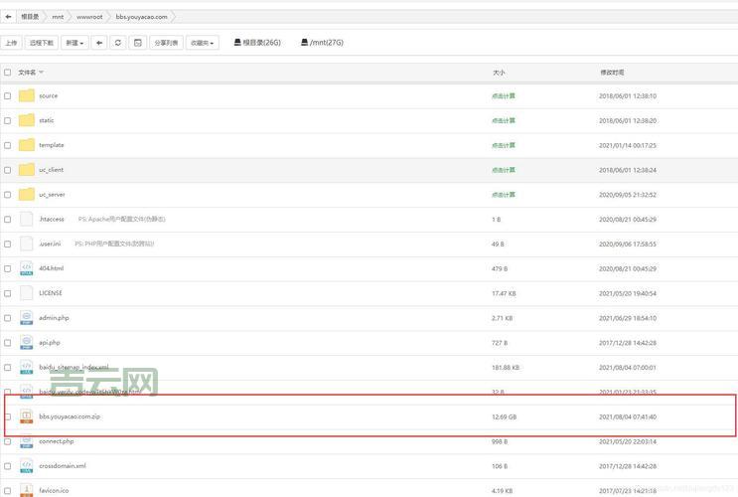Select all files with header checkbox
Screen dimensions: 738x497
click(x=8, y=73)
